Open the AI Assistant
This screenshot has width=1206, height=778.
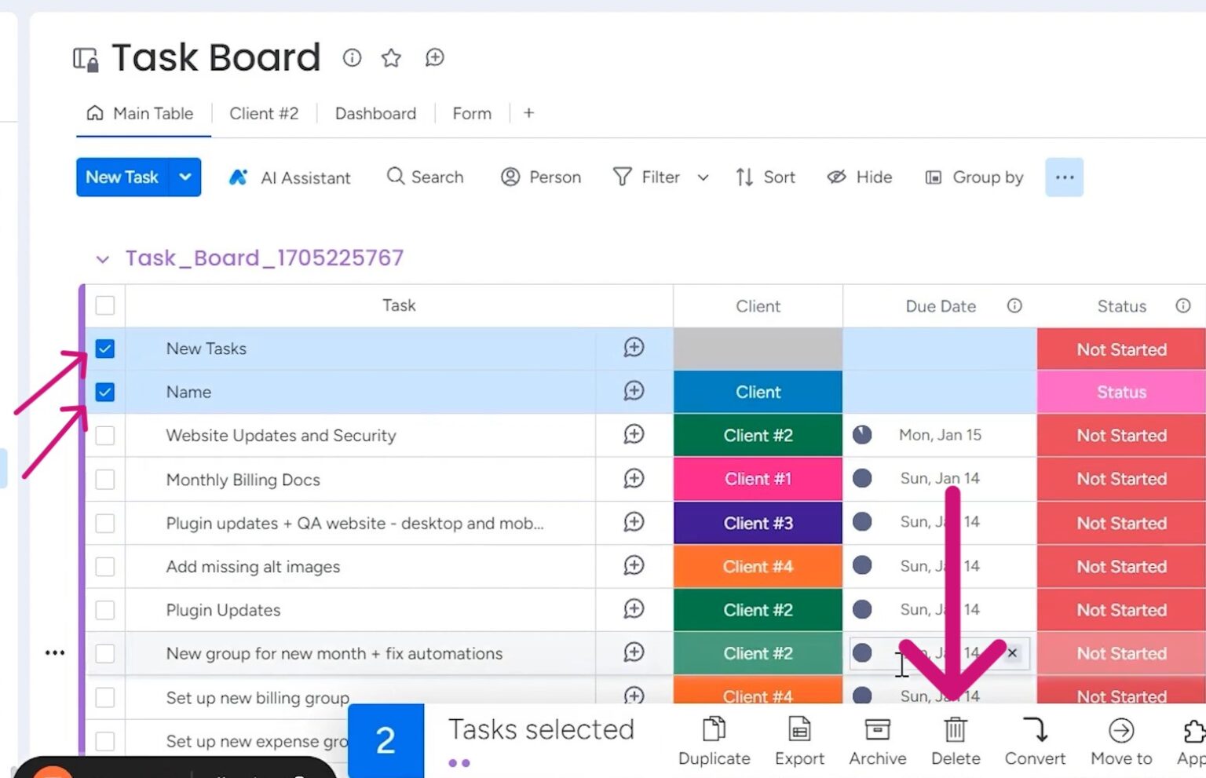[x=290, y=177]
